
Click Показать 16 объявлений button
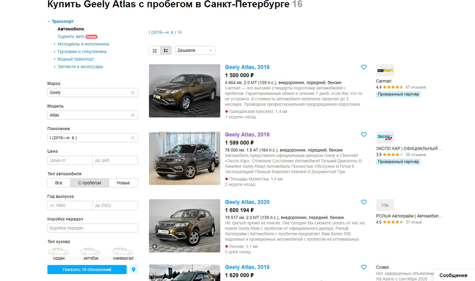87,269
